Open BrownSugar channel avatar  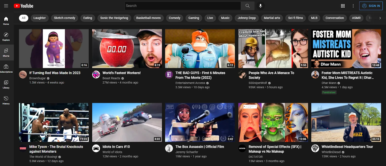click(x=23, y=74)
